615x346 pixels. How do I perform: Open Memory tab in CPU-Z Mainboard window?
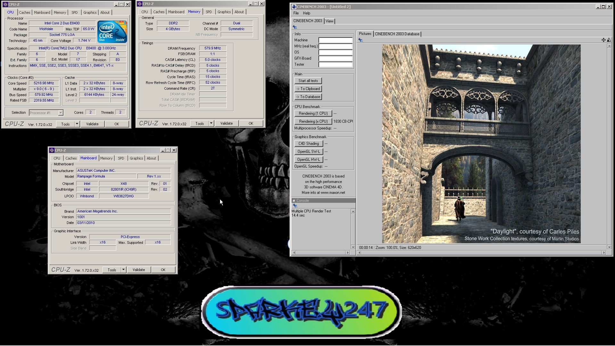click(x=106, y=158)
